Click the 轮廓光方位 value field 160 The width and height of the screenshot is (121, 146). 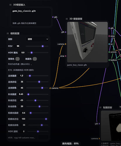[23, 119]
